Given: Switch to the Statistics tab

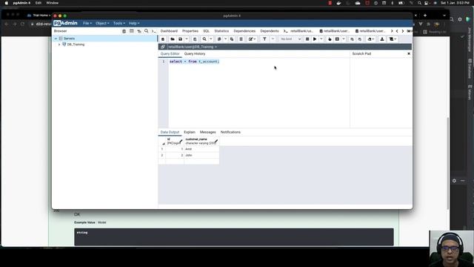Looking at the screenshot, I should pyautogui.click(x=221, y=31).
